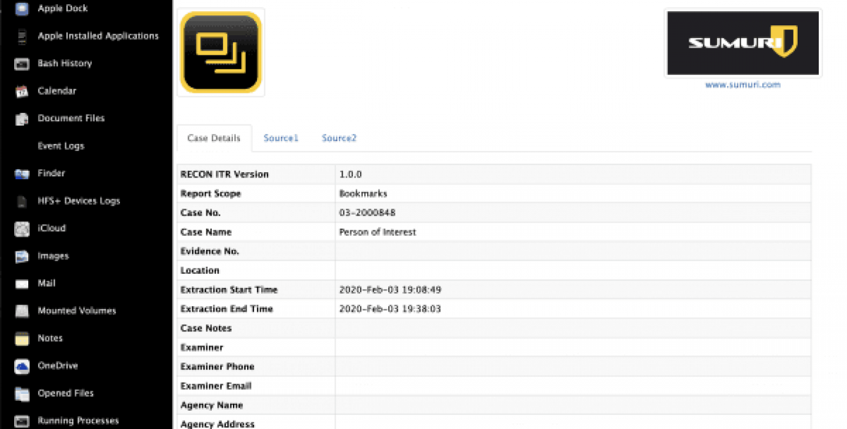Click the HFS+ Devices Logs icon
Image resolution: width=847 pixels, height=429 pixels.
tap(22, 201)
